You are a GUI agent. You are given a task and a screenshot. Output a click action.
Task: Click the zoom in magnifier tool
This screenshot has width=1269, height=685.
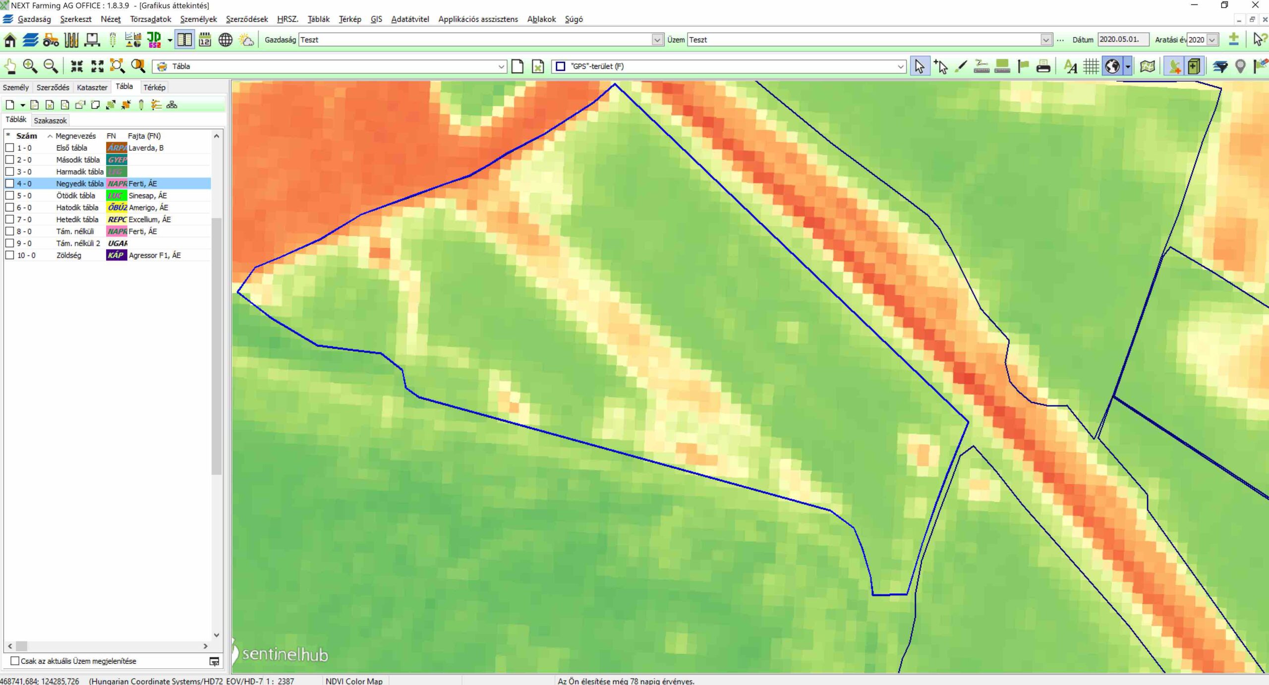coord(30,66)
